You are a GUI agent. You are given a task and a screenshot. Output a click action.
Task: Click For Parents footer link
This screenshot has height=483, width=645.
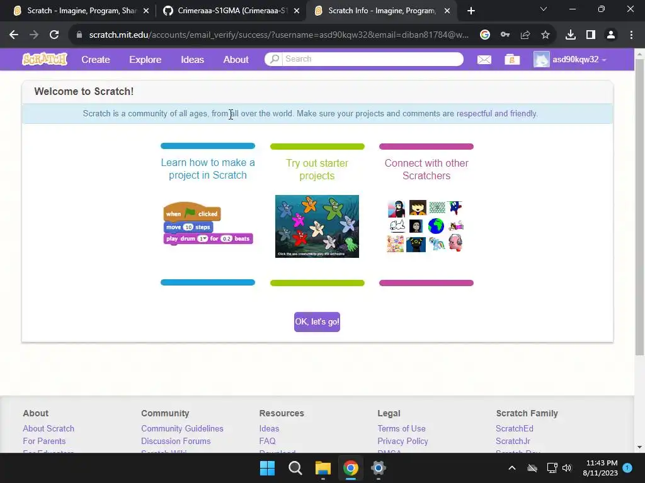44,441
